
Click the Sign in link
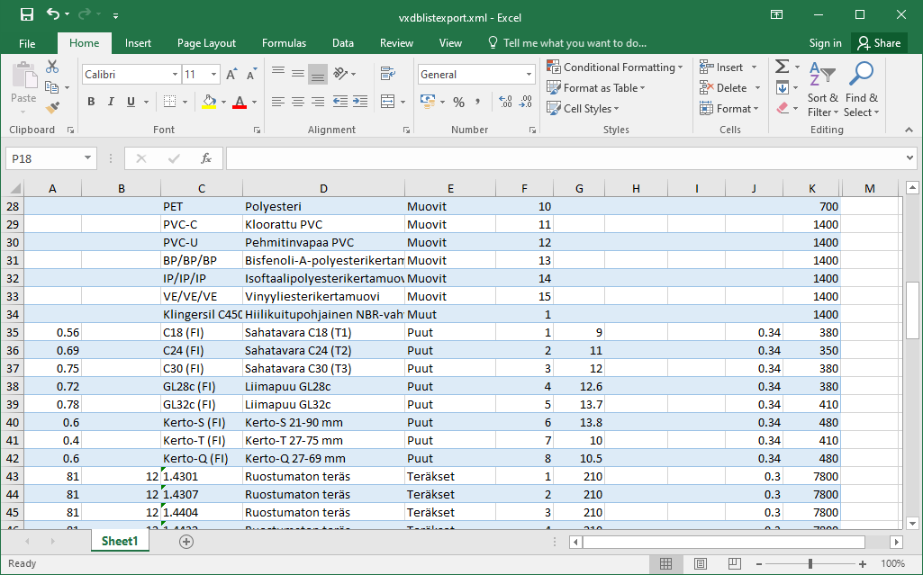(x=825, y=43)
